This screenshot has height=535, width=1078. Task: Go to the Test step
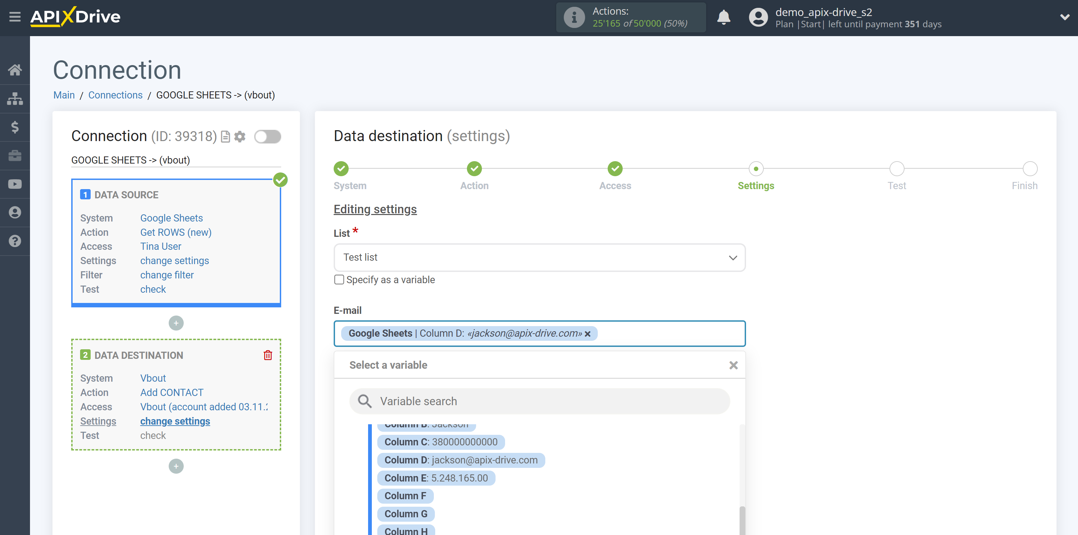coord(897,169)
